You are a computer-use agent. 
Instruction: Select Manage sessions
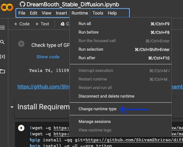coord(121,122)
